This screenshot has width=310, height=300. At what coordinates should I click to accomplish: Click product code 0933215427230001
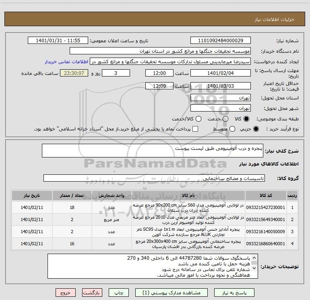point(266,207)
